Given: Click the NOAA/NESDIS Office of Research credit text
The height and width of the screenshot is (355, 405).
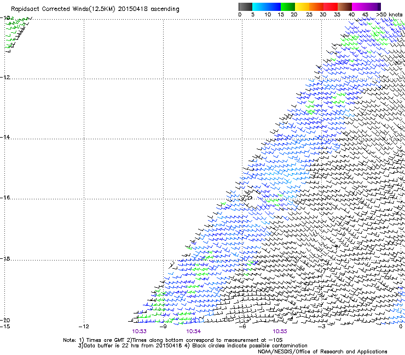Looking at the screenshot, I should pyautogui.click(x=322, y=352).
